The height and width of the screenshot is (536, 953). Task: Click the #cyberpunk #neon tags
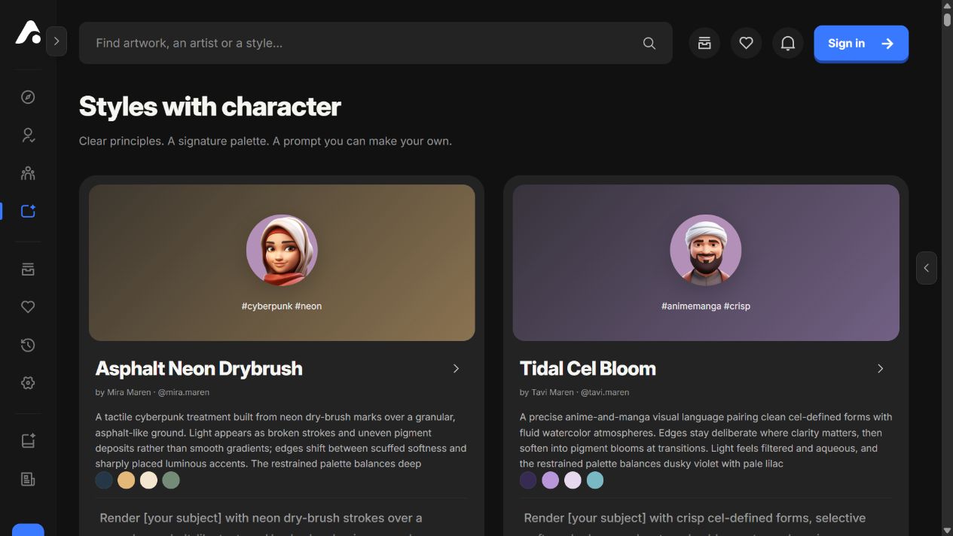coord(282,306)
